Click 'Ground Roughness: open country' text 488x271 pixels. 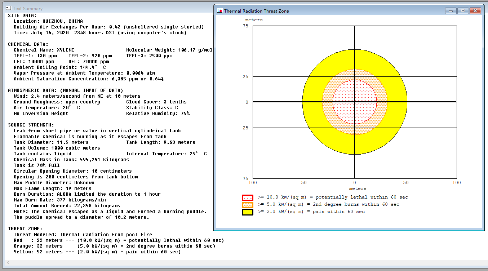point(57,102)
